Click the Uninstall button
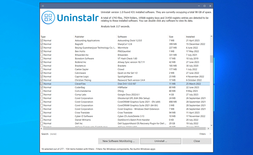This screenshot has height=155, width=253. tap(161, 141)
